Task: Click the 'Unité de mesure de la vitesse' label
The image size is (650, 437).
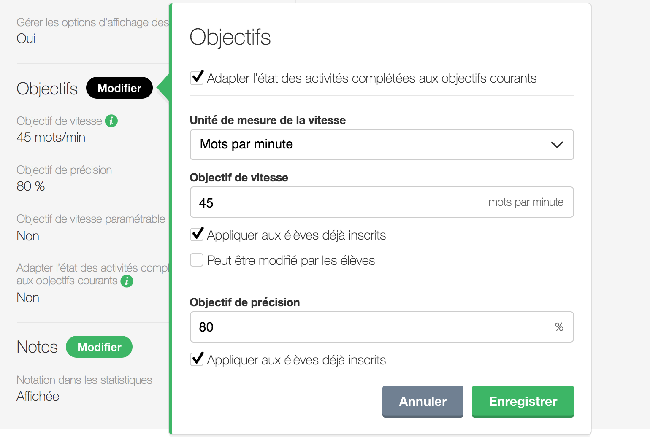Action: [268, 120]
